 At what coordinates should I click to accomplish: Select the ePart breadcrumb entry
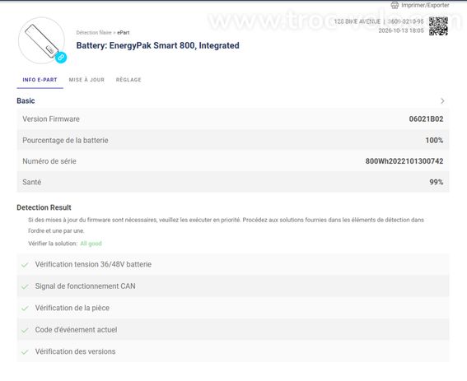[124, 32]
